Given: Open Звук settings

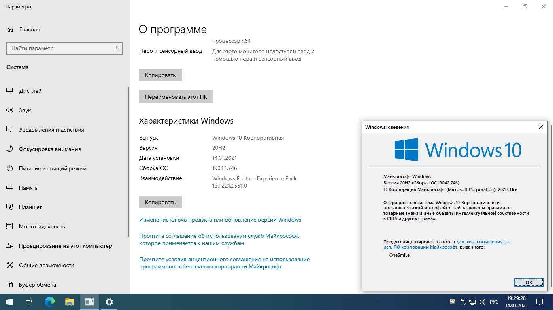Looking at the screenshot, I should coord(25,110).
